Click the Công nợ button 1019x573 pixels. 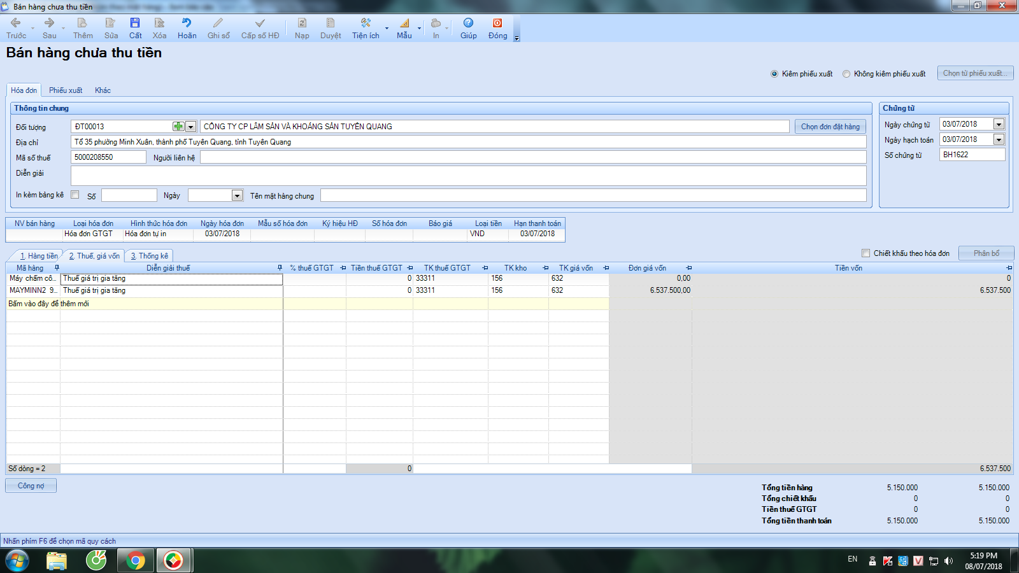(x=31, y=486)
